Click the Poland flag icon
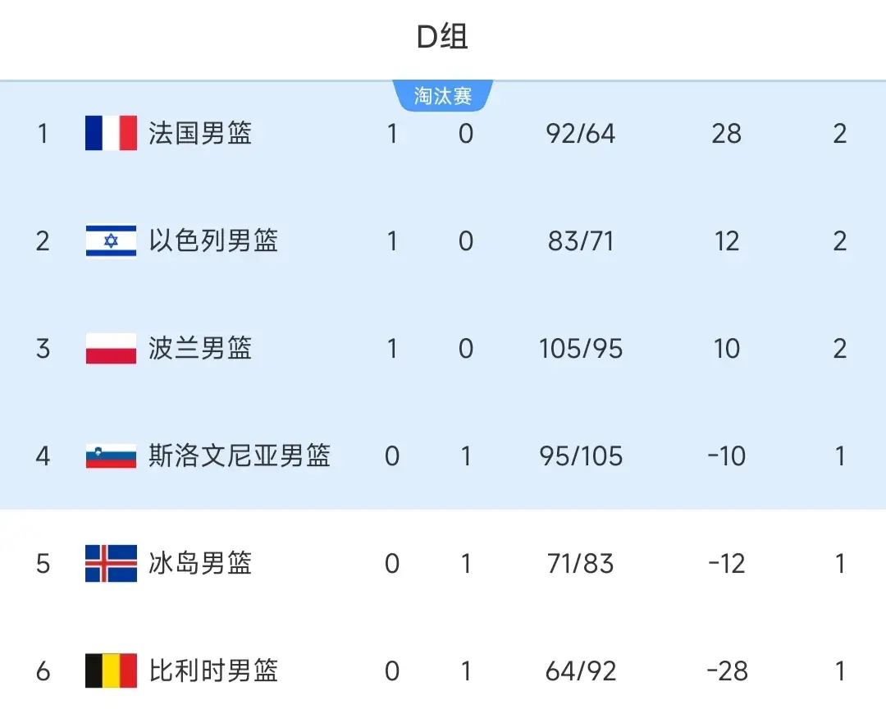The image size is (886, 714). 111,349
